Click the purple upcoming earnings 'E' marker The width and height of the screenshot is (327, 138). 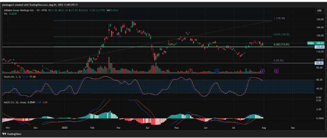pyautogui.click(x=276, y=71)
